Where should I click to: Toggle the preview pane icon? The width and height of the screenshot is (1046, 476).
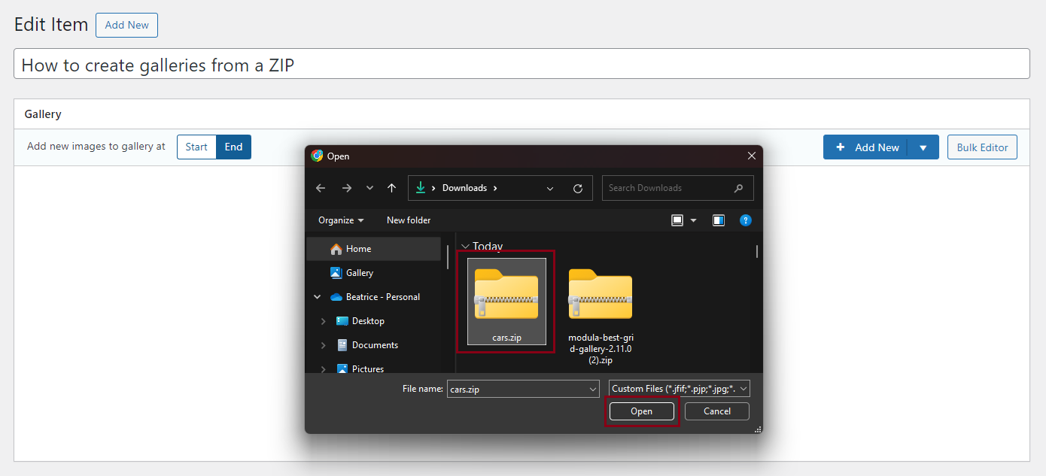pos(719,220)
